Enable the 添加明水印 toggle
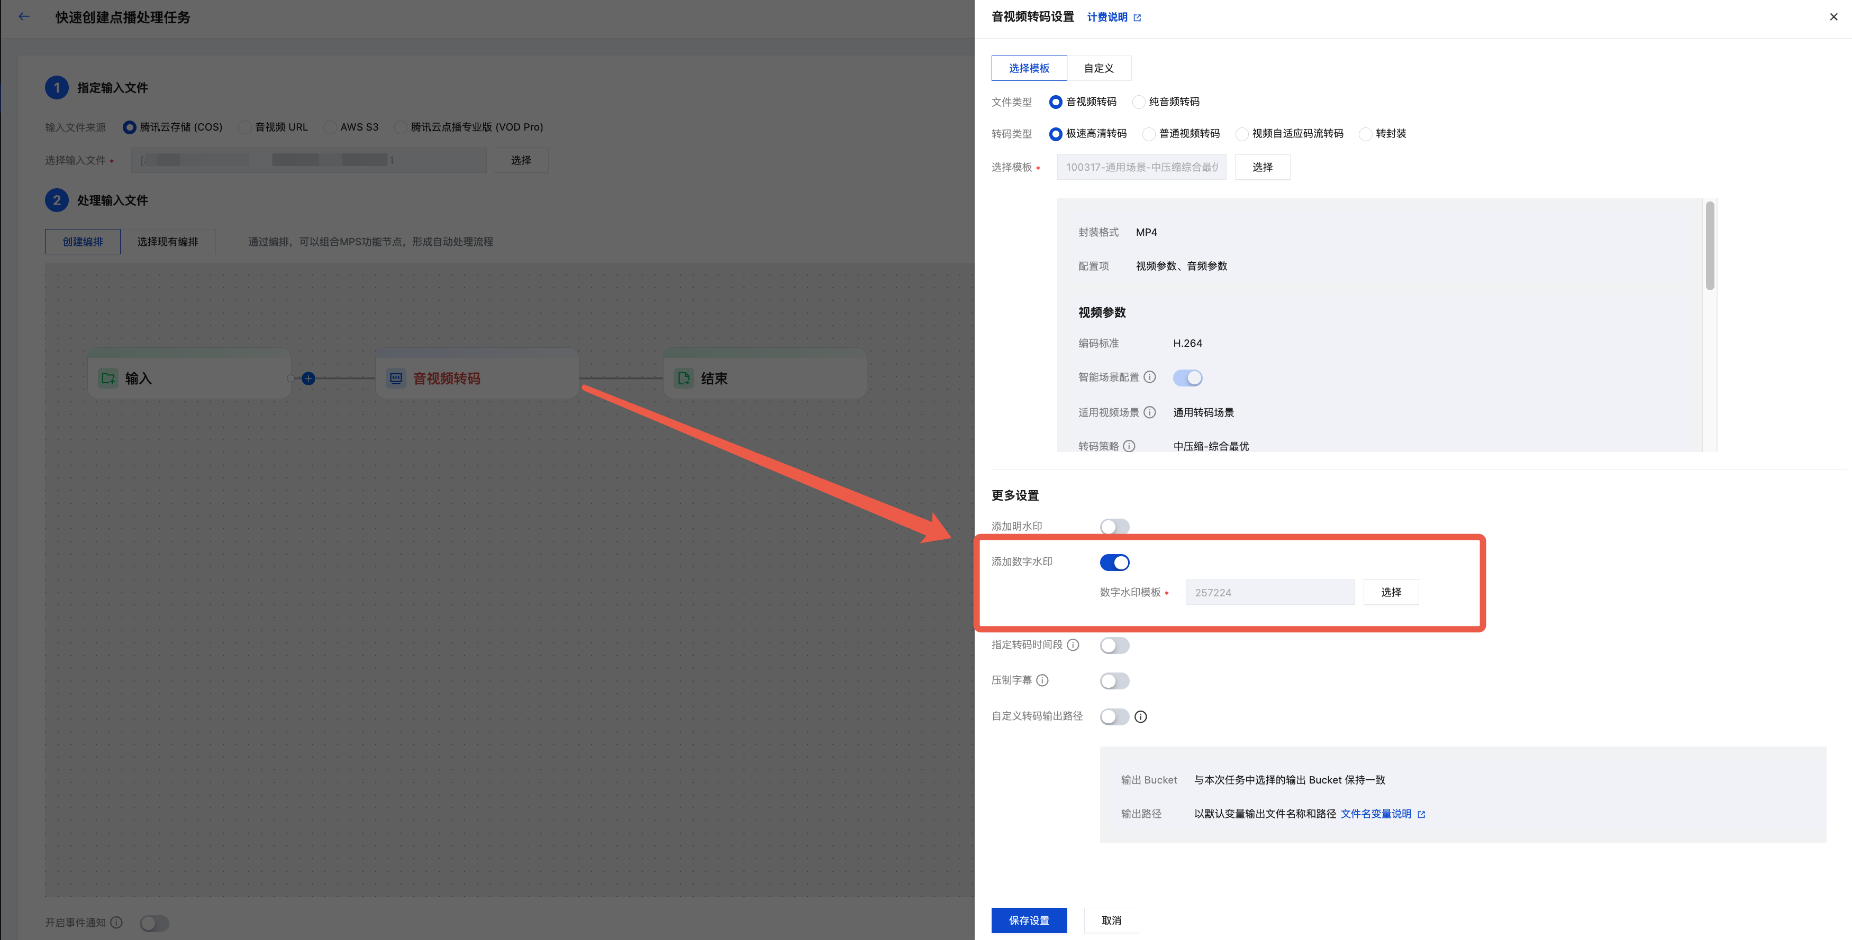 tap(1114, 527)
